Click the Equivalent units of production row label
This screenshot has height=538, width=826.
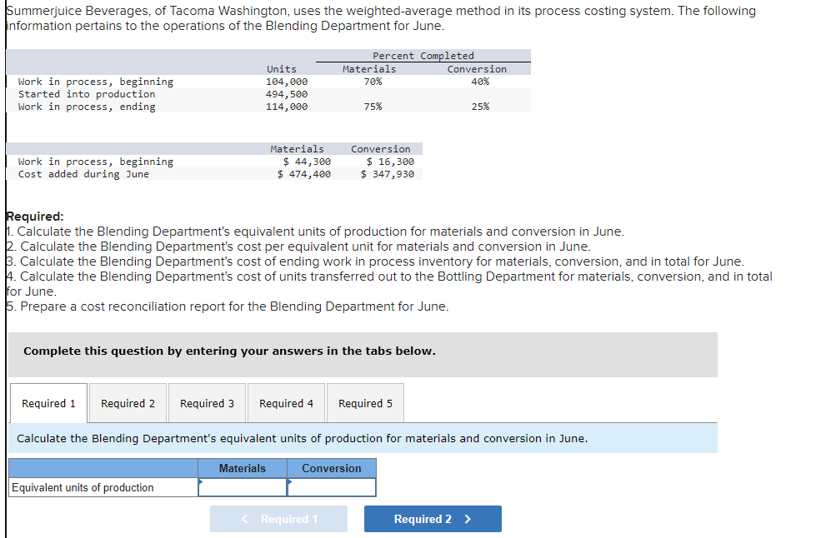[x=83, y=487]
